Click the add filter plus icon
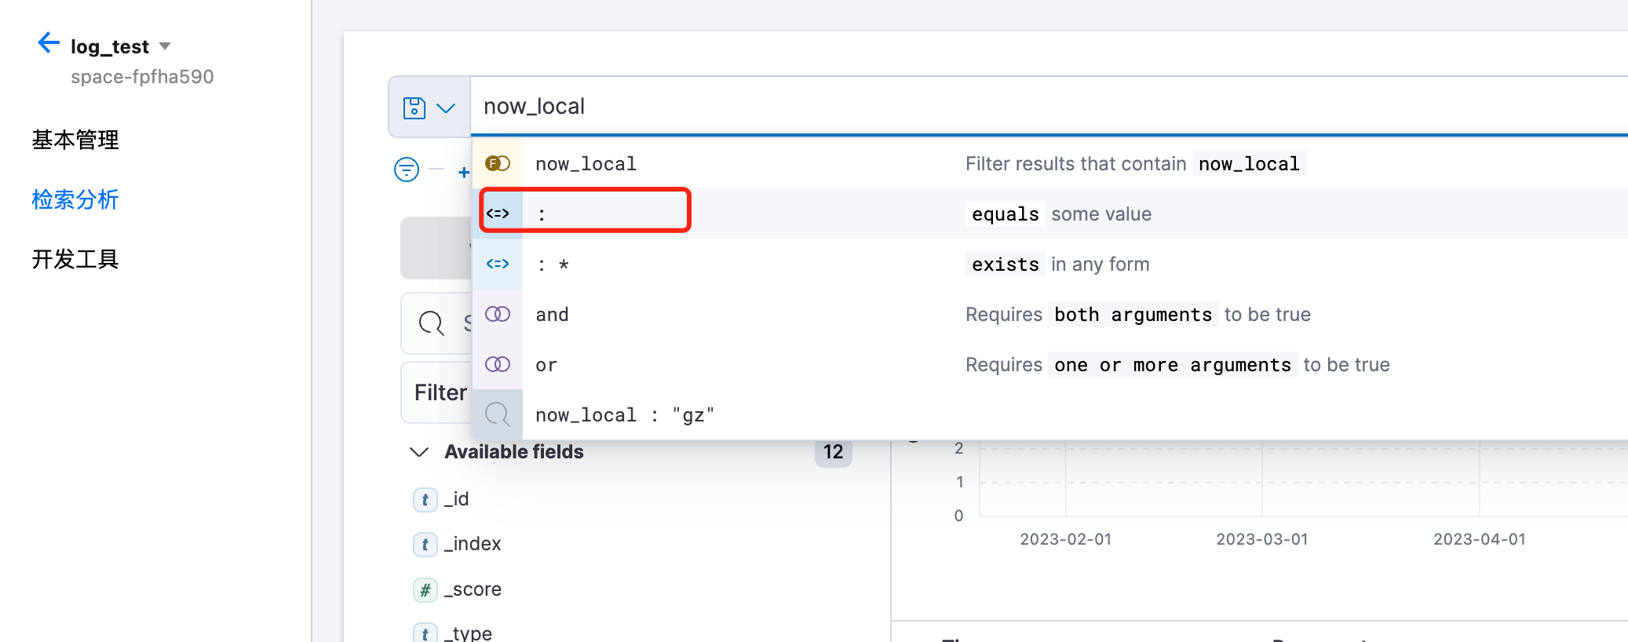The height and width of the screenshot is (642, 1628). (x=463, y=172)
